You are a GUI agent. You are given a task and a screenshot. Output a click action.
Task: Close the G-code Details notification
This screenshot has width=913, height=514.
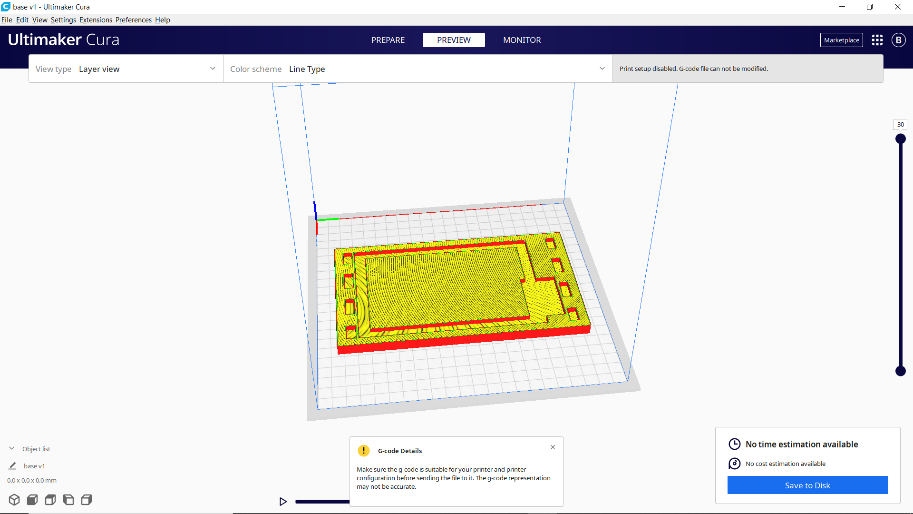pyautogui.click(x=553, y=447)
